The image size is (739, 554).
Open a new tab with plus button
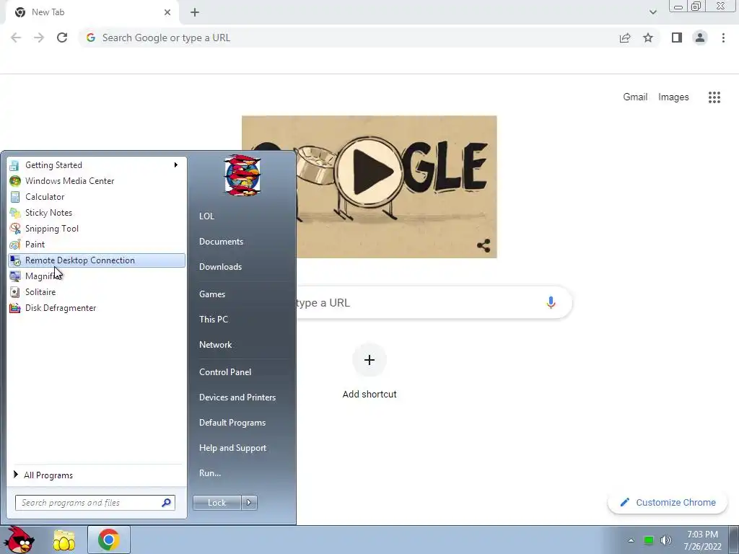(195, 12)
